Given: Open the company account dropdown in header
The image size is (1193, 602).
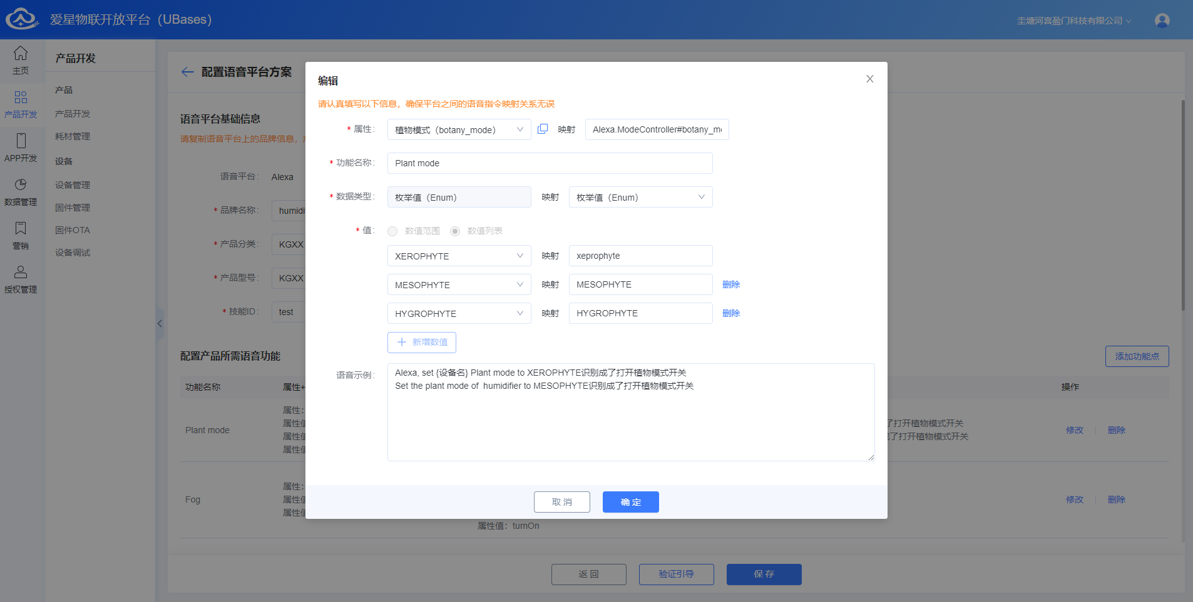Looking at the screenshot, I should (x=1074, y=21).
